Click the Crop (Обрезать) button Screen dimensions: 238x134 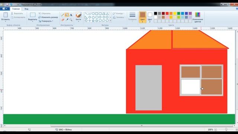45,13
